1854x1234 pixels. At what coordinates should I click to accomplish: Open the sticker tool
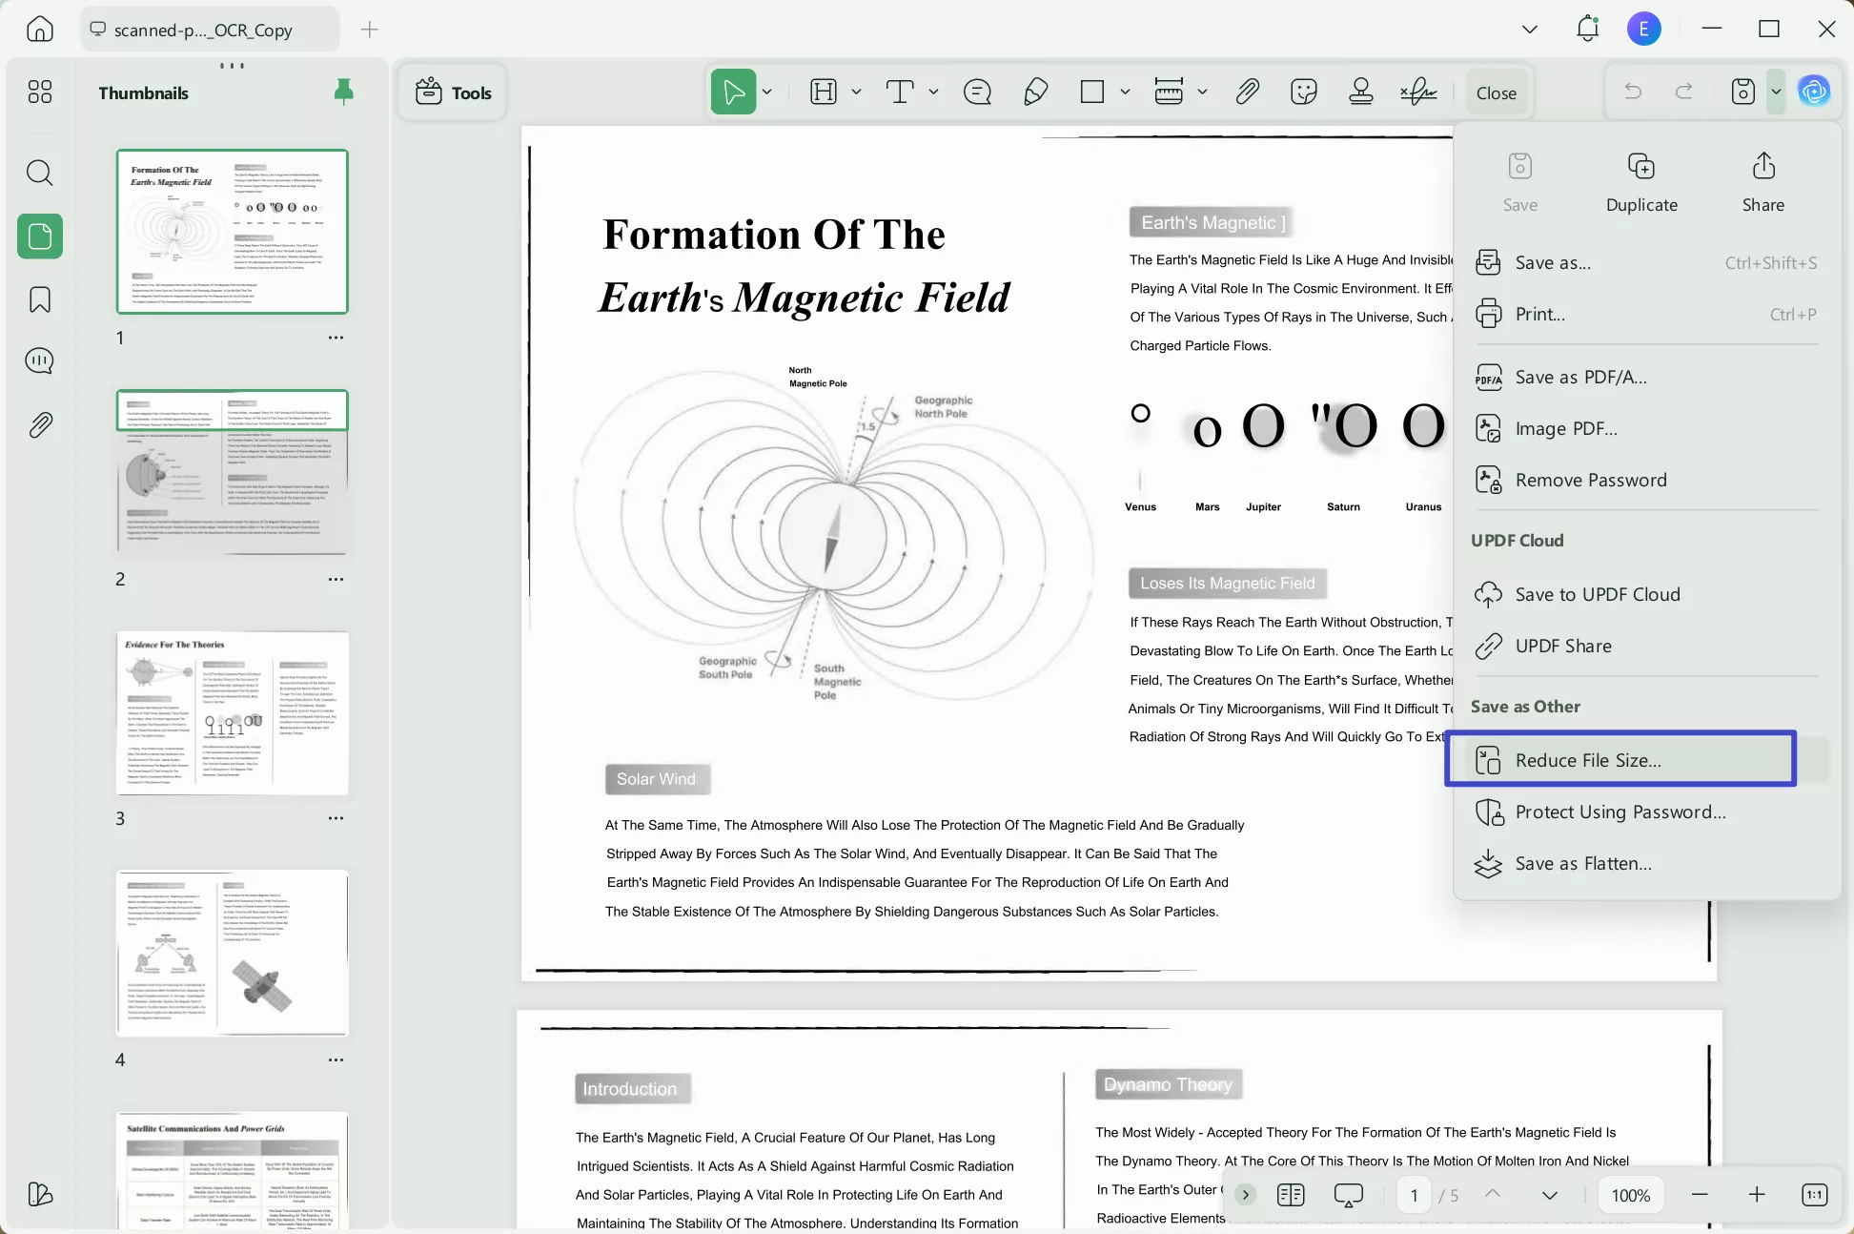[1303, 93]
